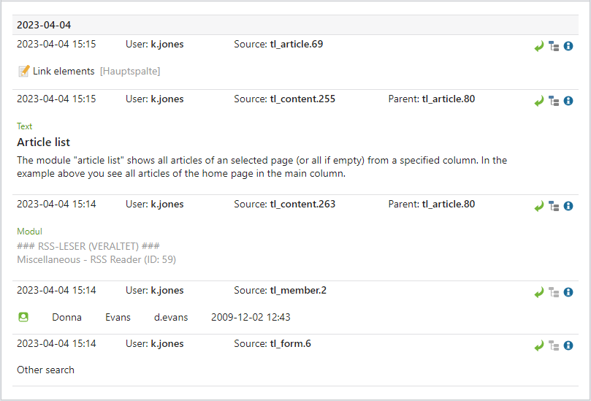Show details of tl_content.255
Image resolution: width=591 pixels, height=401 pixels.
pyautogui.click(x=568, y=101)
